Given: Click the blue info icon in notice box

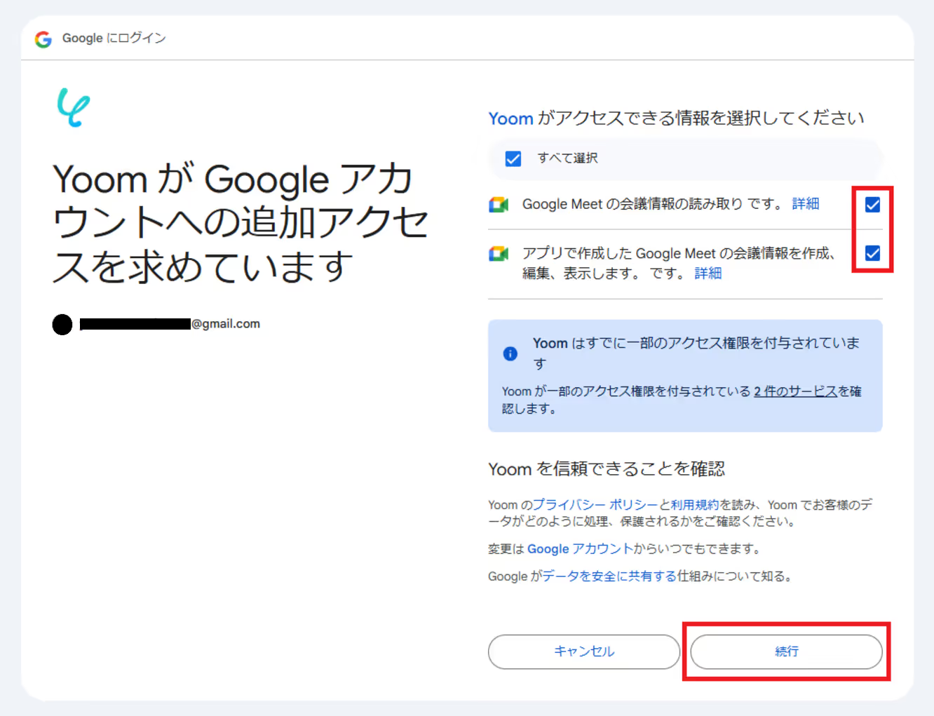Looking at the screenshot, I should pyautogui.click(x=510, y=353).
